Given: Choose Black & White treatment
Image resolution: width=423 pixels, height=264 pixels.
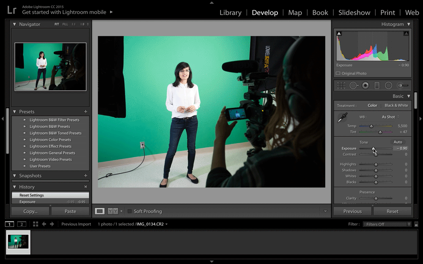Looking at the screenshot, I should point(396,106).
